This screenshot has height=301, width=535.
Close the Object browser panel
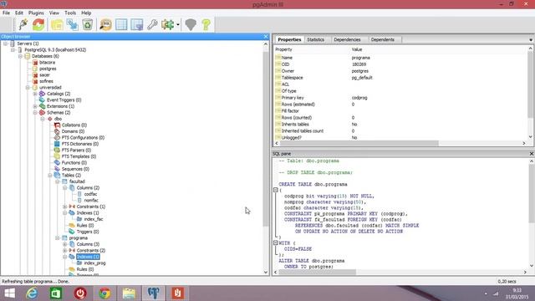pos(266,37)
